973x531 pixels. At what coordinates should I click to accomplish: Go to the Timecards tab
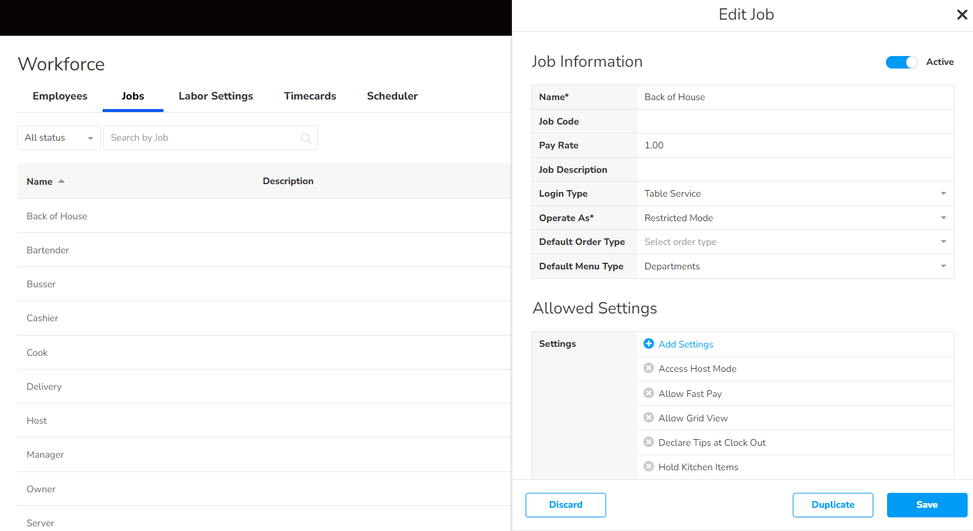[x=310, y=96]
